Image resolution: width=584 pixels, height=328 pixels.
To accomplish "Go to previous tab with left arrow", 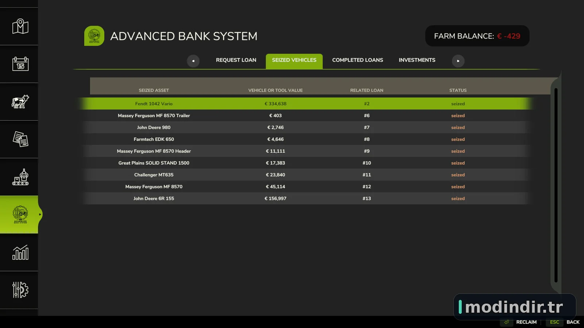I will [193, 61].
